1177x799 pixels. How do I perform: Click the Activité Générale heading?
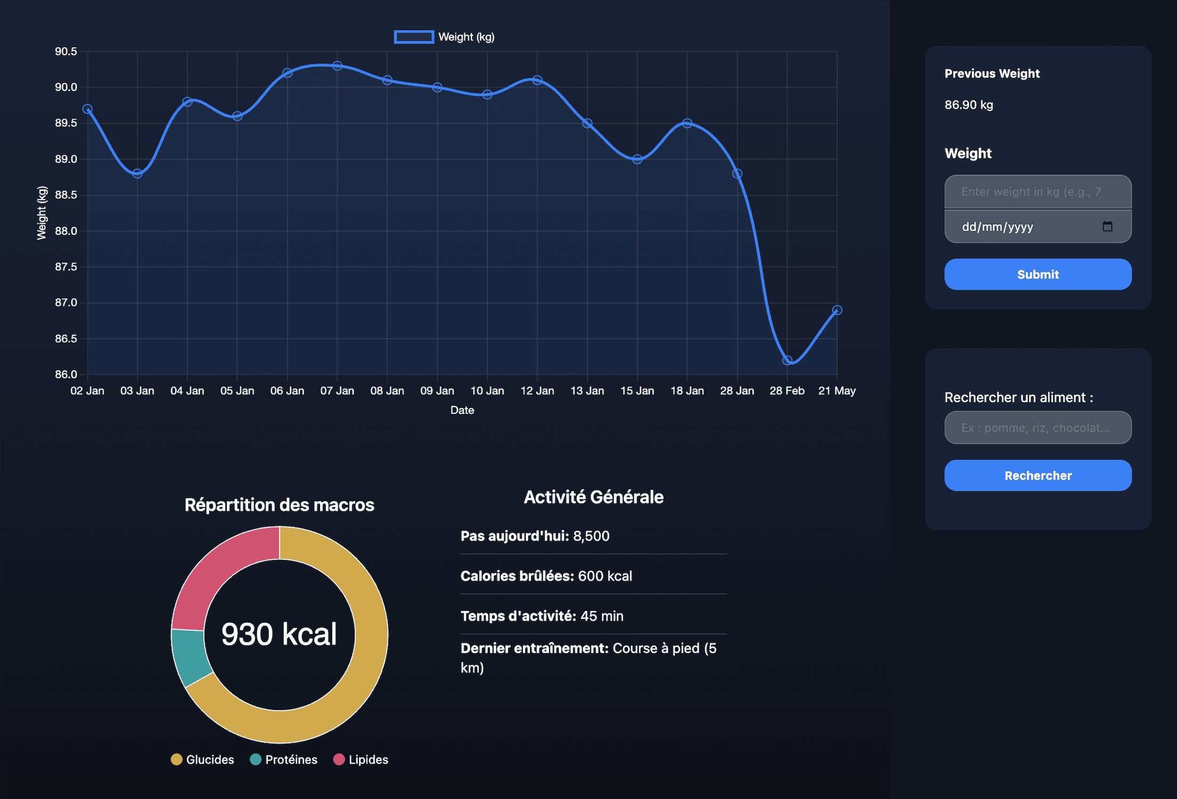pos(593,496)
